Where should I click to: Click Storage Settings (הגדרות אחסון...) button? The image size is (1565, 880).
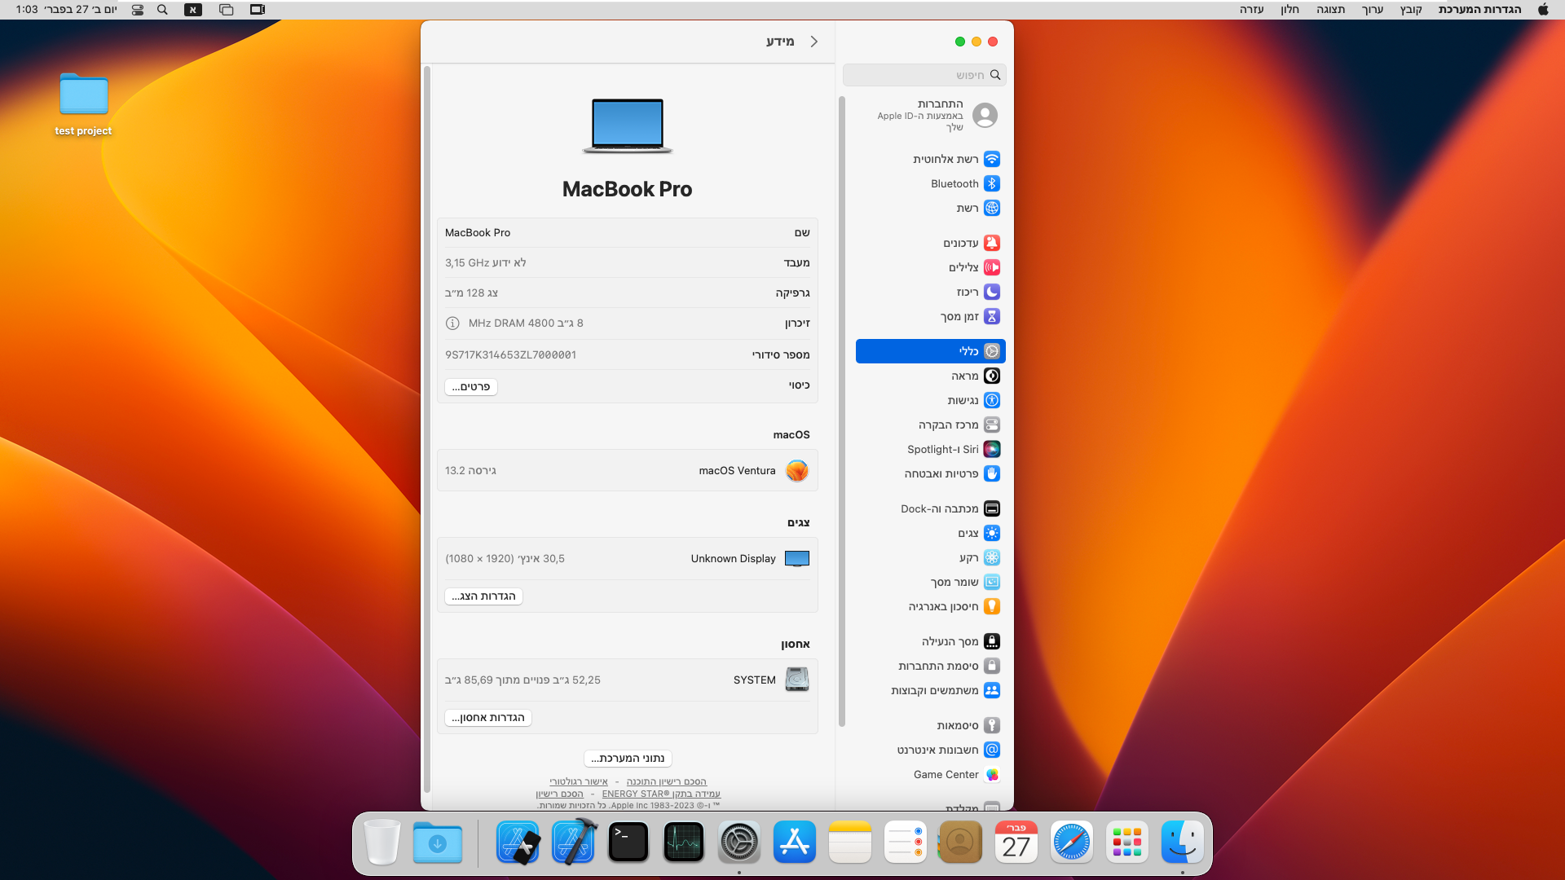click(x=488, y=718)
